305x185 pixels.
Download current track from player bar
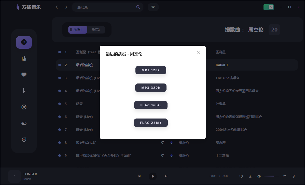click(x=250, y=176)
